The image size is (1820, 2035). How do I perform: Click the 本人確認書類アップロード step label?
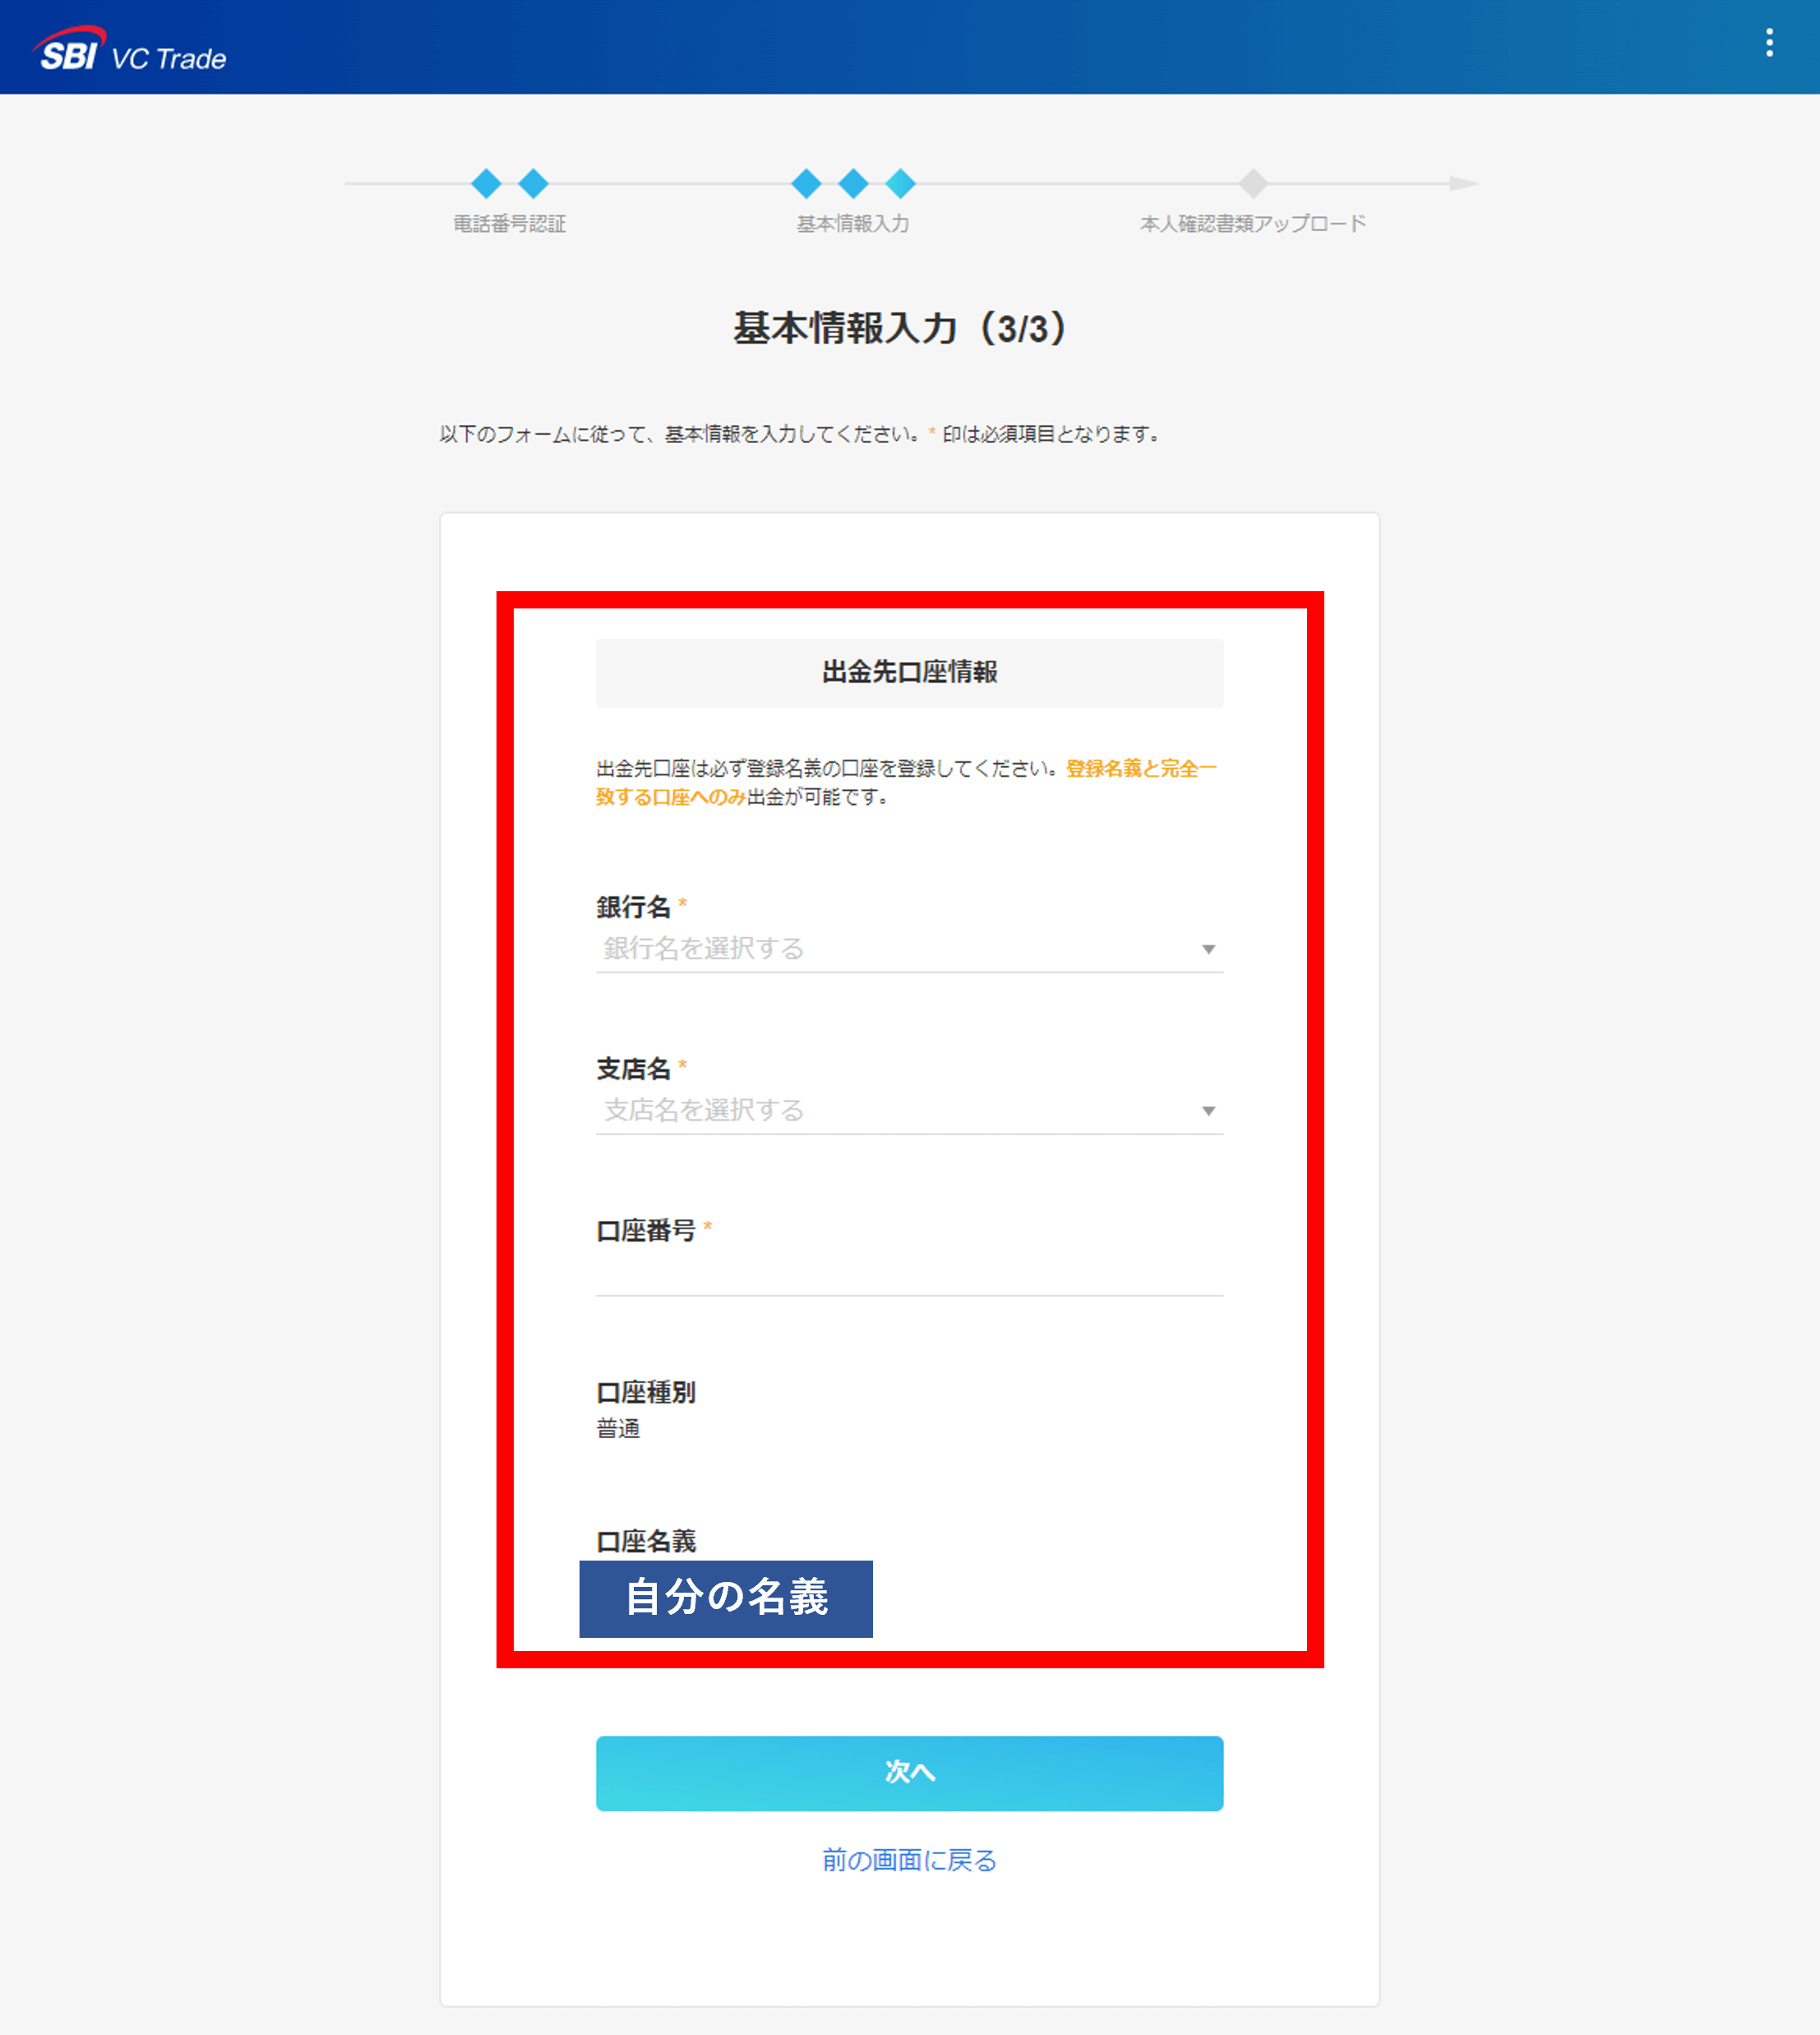(1253, 224)
